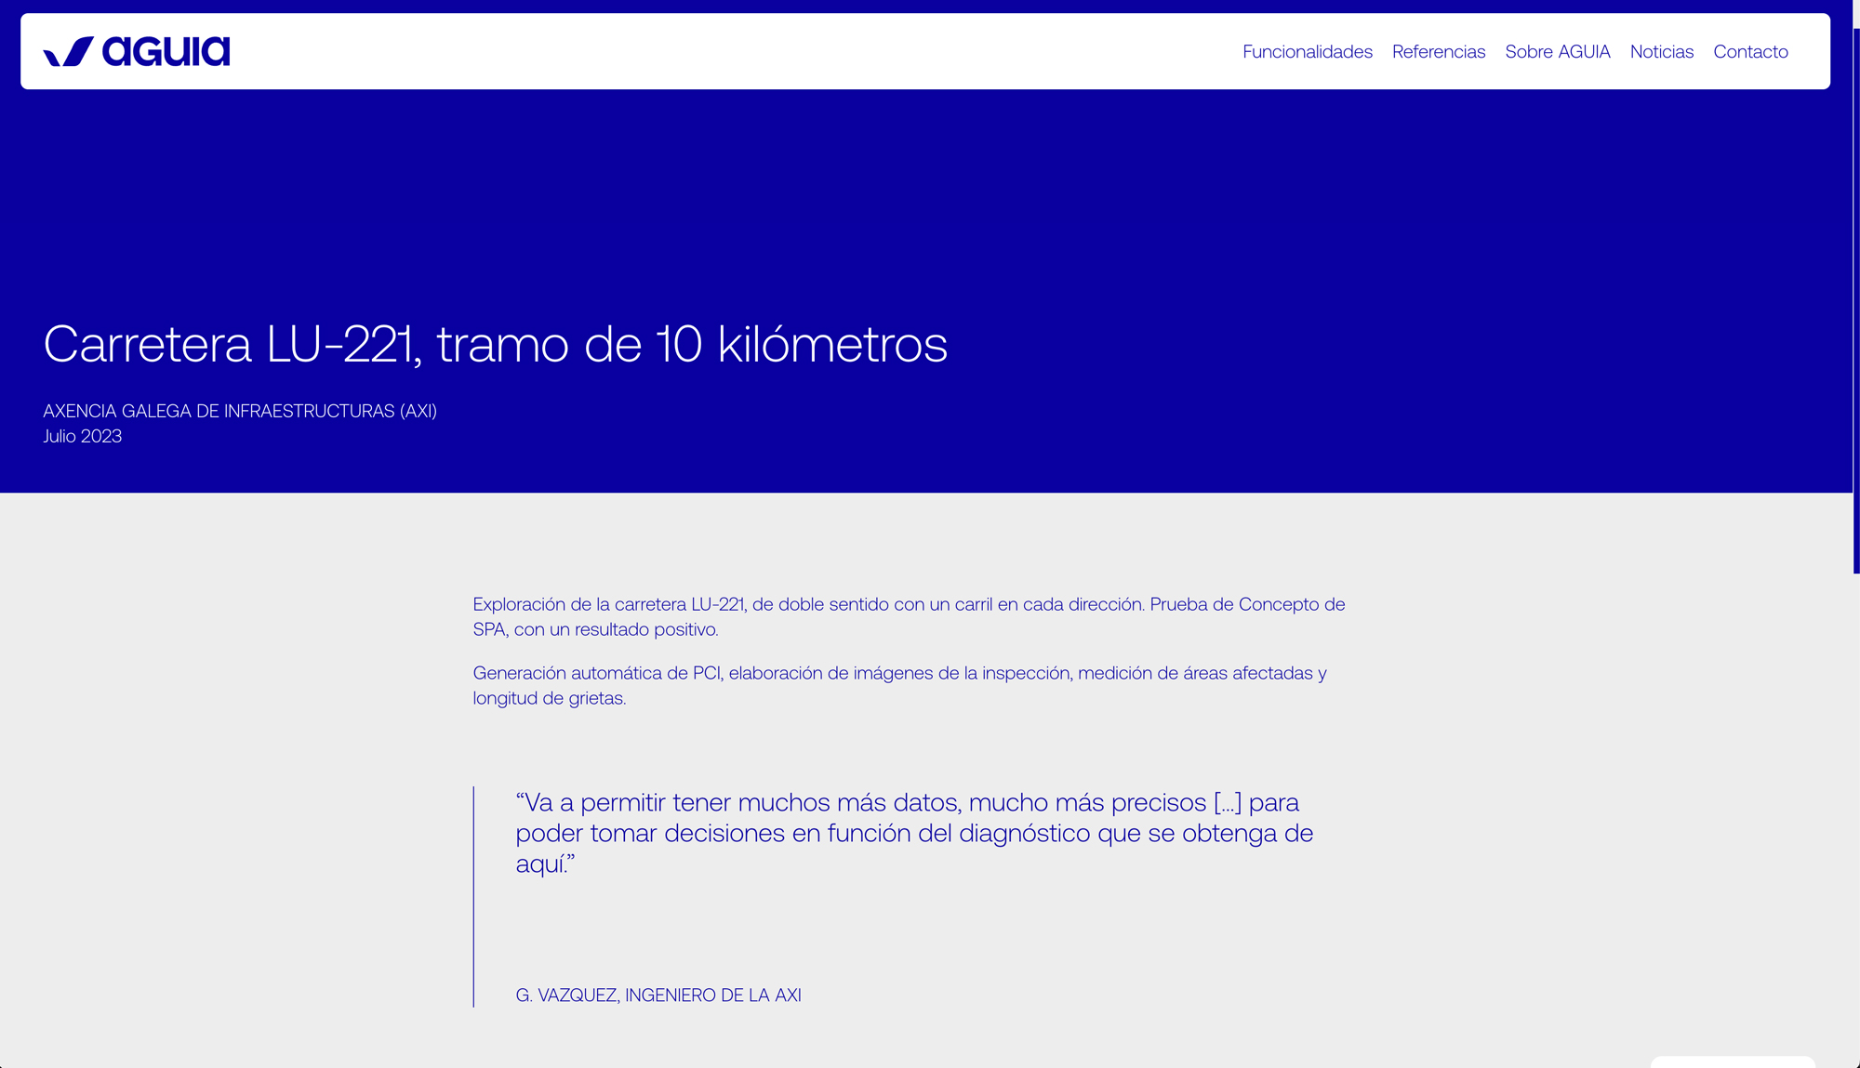Click the G. Vazquez quote attribution

pyautogui.click(x=658, y=995)
